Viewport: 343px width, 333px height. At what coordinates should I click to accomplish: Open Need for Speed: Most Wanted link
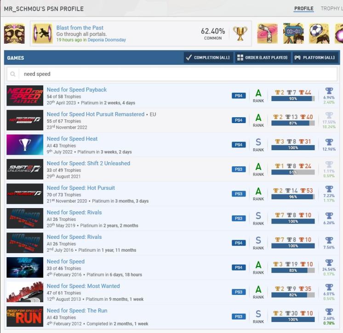[x=83, y=286]
